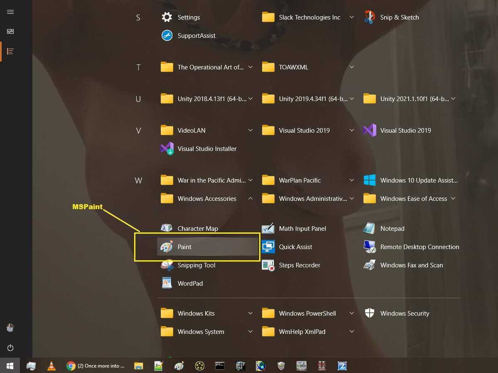498x373 pixels.
Task: Jump to letter W section header
Action: point(138,180)
